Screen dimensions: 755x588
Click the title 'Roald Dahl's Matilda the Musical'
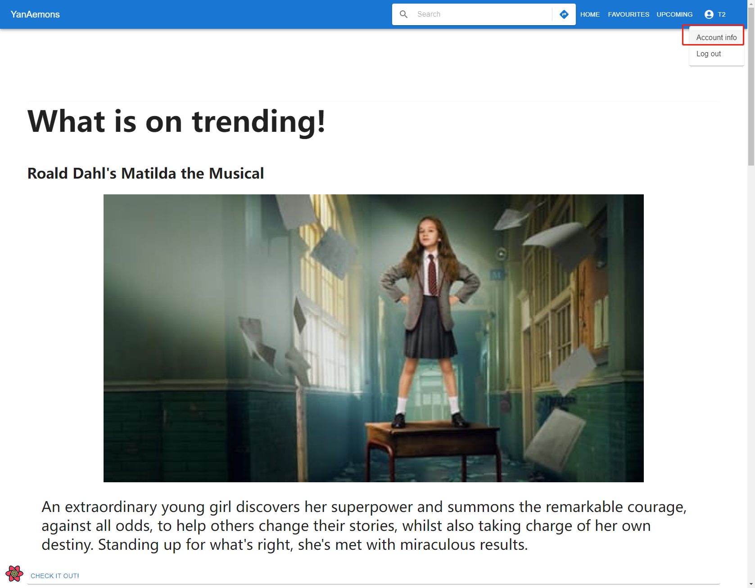[145, 173]
